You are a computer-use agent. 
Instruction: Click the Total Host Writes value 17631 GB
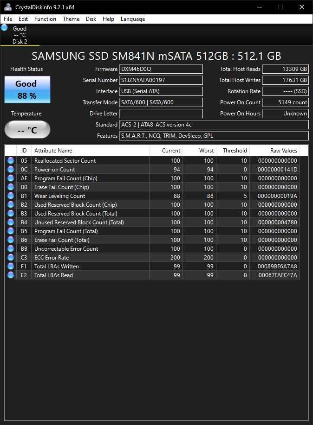(286, 80)
